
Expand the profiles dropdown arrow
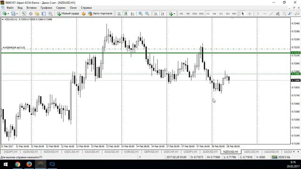(x=17, y=14)
